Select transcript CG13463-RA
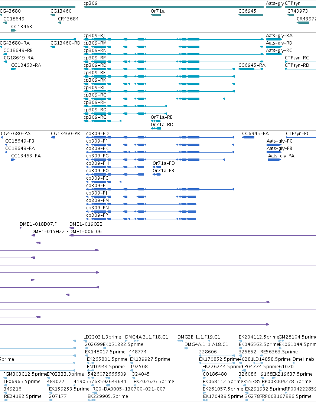Screen dimensions: 316x402 pyautogui.click(x=26, y=65)
